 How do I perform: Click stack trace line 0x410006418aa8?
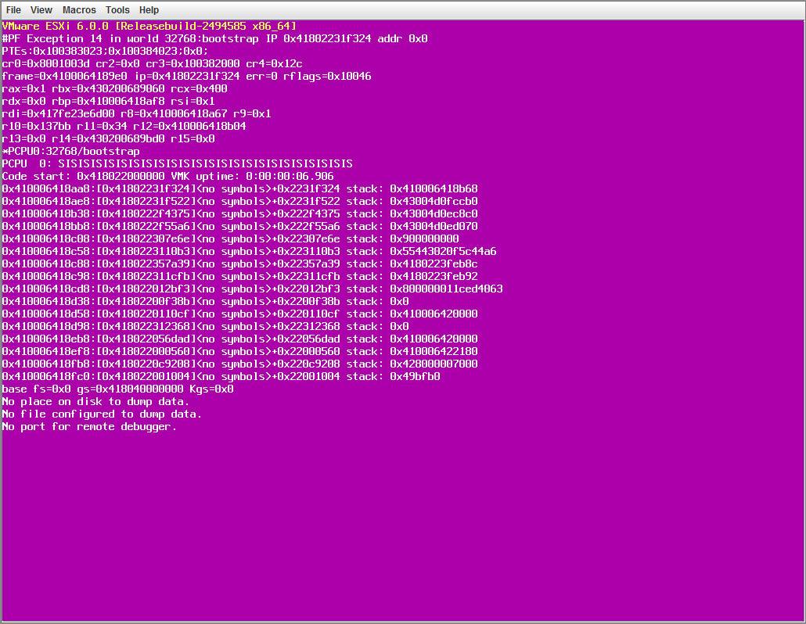240,189
